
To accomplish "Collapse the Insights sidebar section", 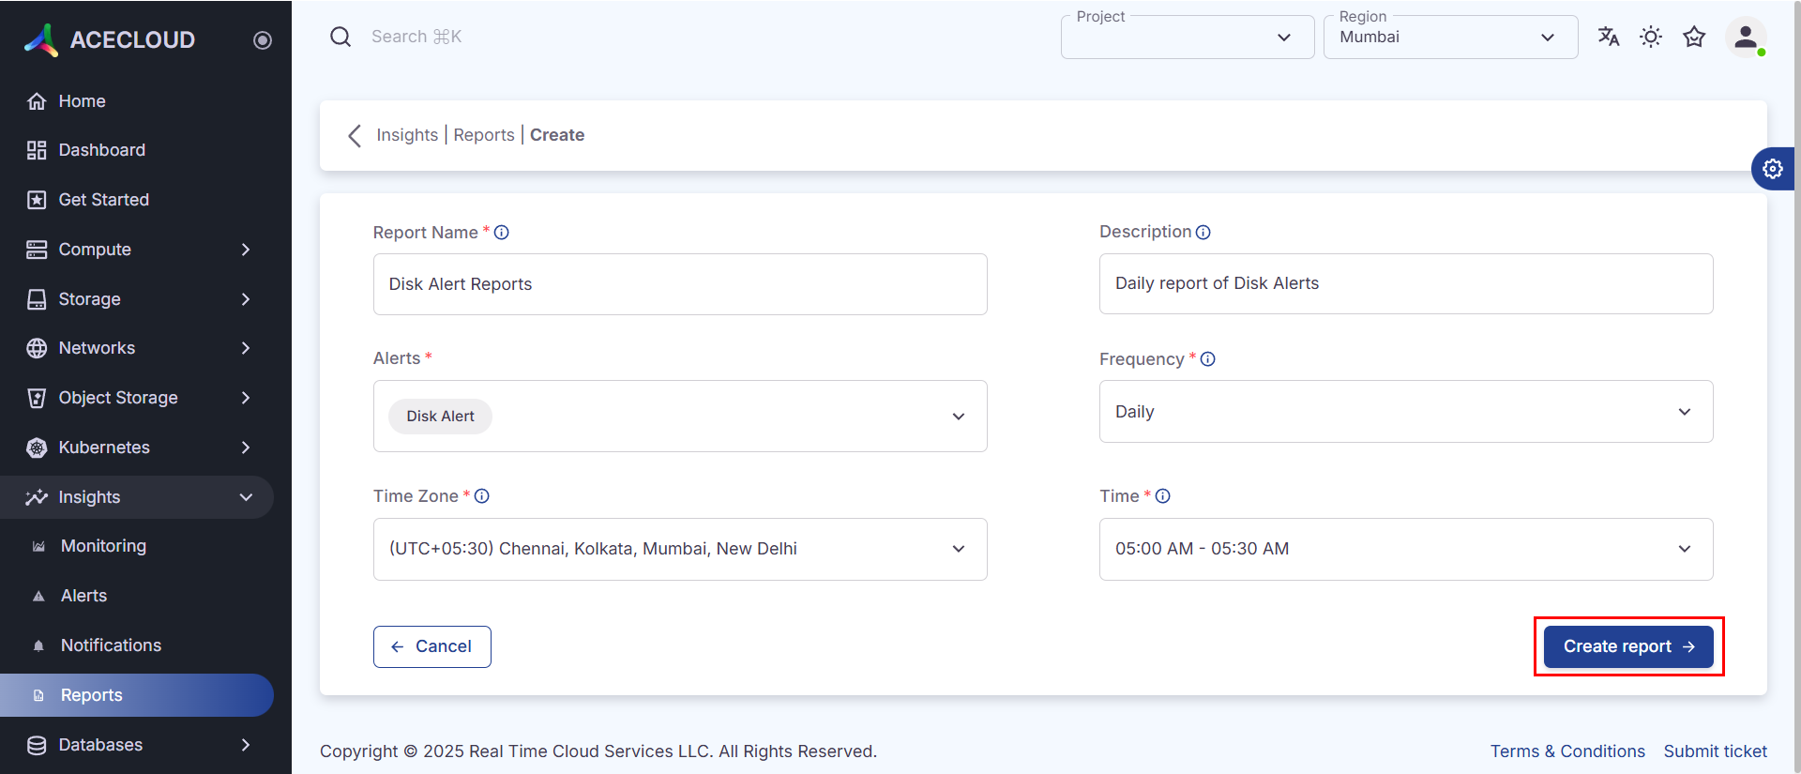I will point(246,497).
